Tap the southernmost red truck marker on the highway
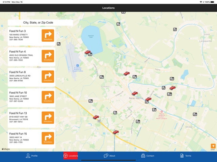Image resolution: width=217 pixels, height=162 pixels. pos(116,132)
